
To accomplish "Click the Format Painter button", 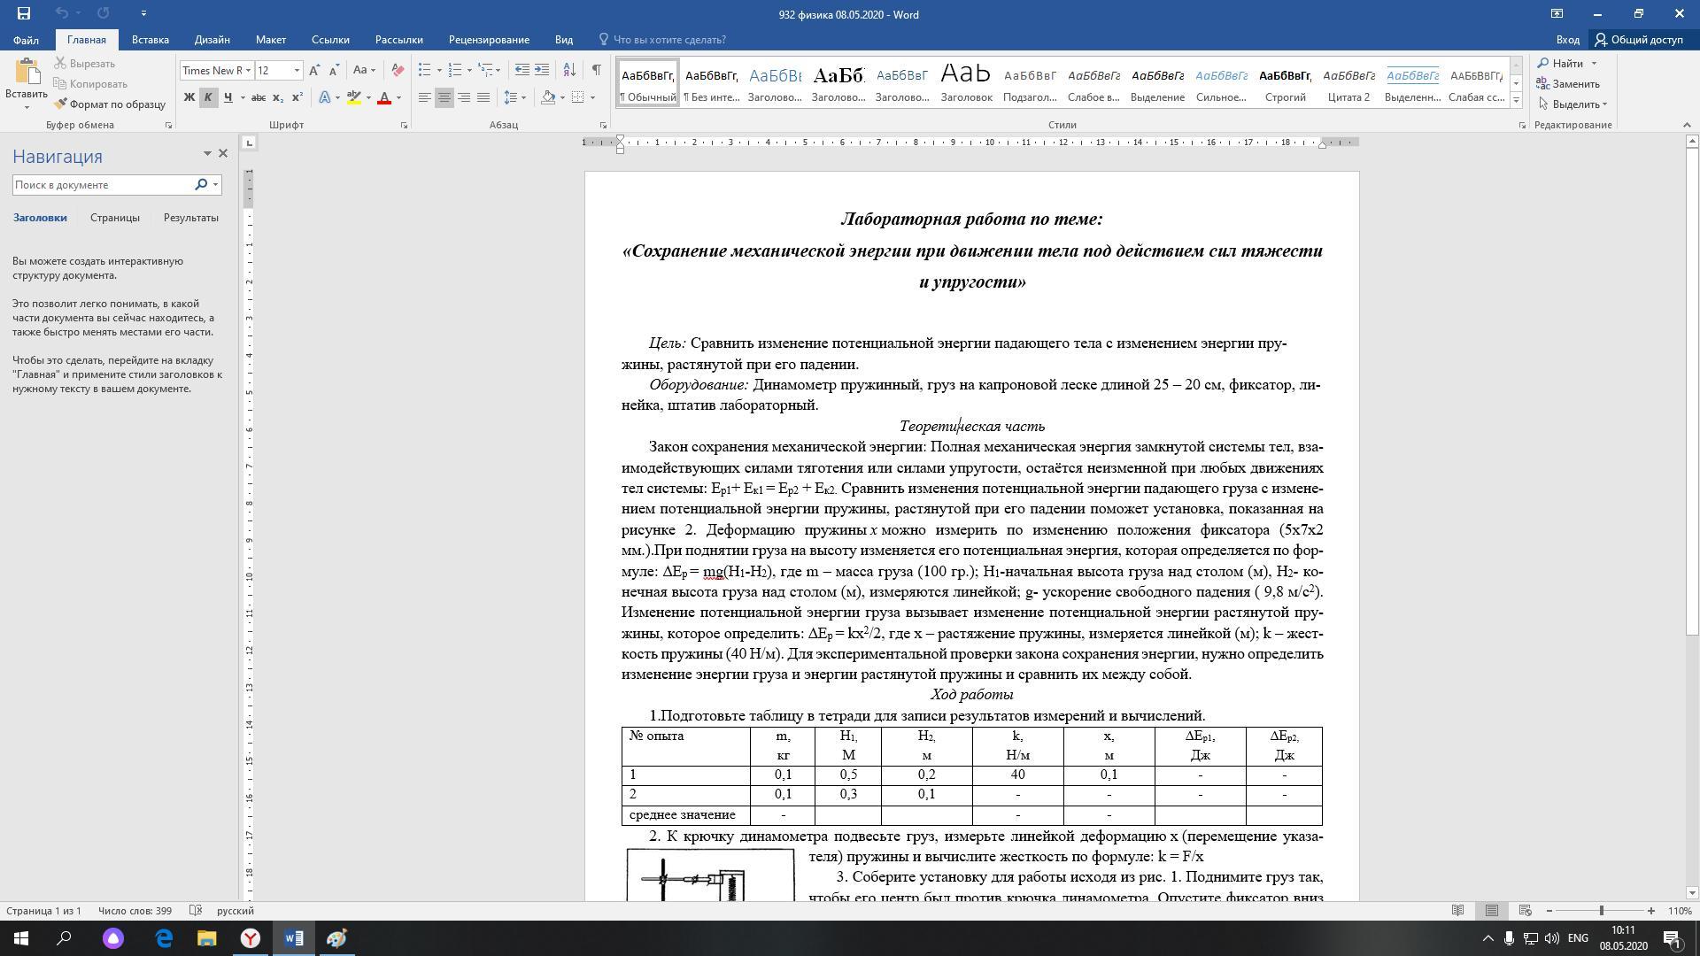I will (110, 104).
